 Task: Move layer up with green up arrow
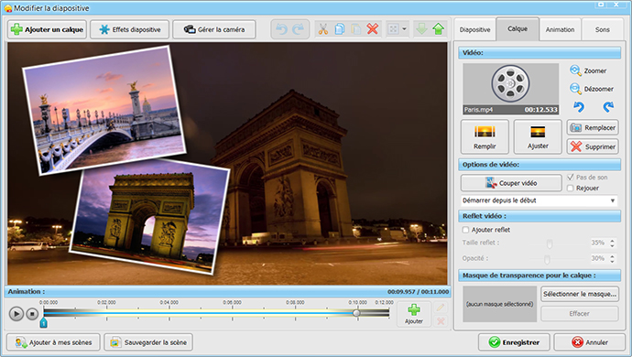(438, 29)
